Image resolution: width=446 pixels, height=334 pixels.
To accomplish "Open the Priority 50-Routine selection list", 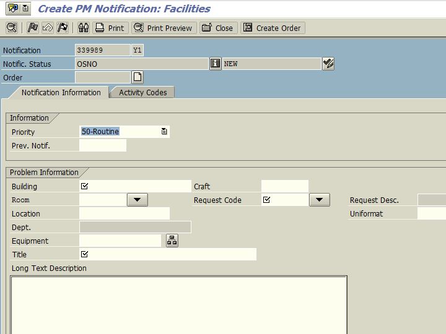I will click(164, 132).
